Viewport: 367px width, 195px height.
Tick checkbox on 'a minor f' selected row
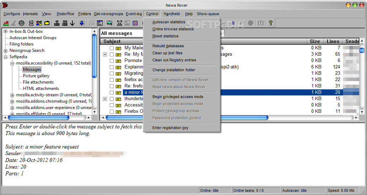112,93
